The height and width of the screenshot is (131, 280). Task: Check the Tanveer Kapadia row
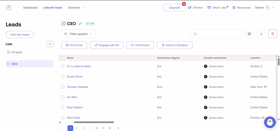[63, 87]
